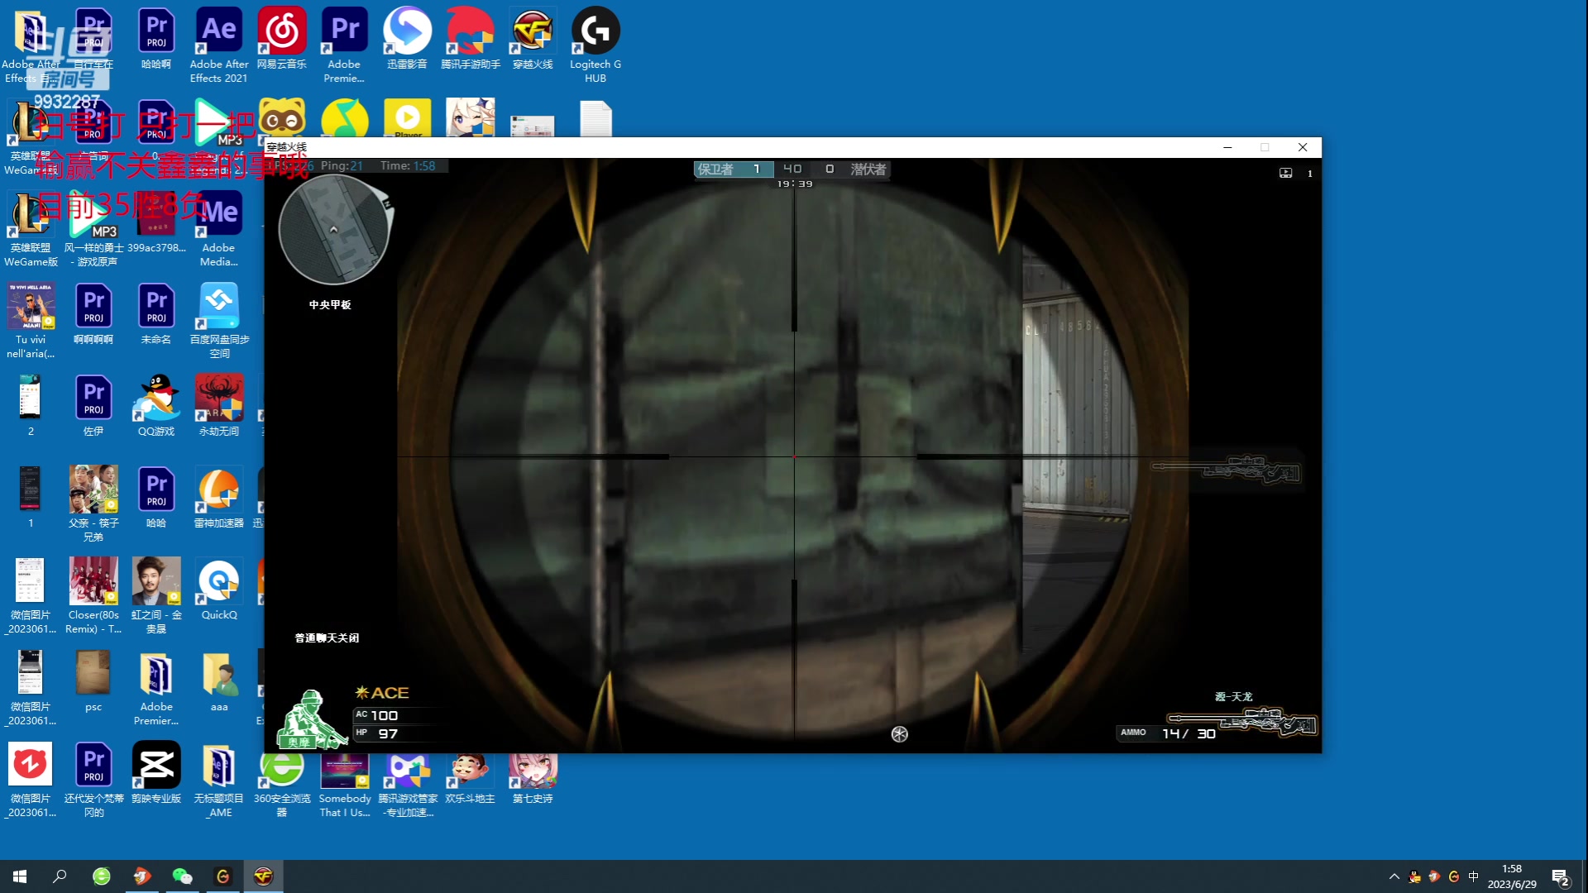Open the Windows Start menu
1588x893 pixels.
20,876
